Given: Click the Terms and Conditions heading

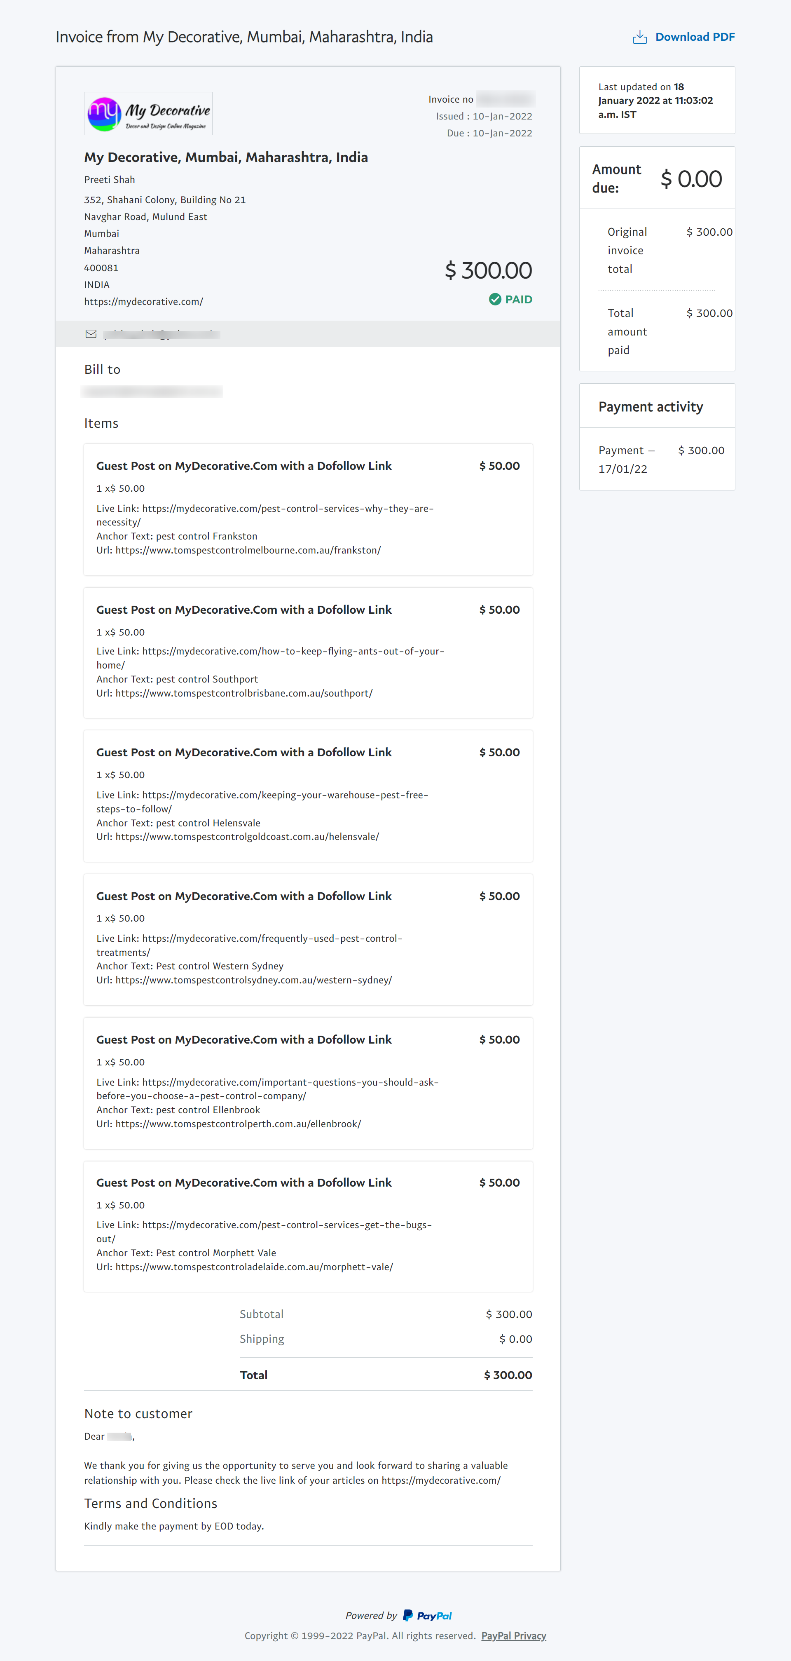Looking at the screenshot, I should 151,1503.
